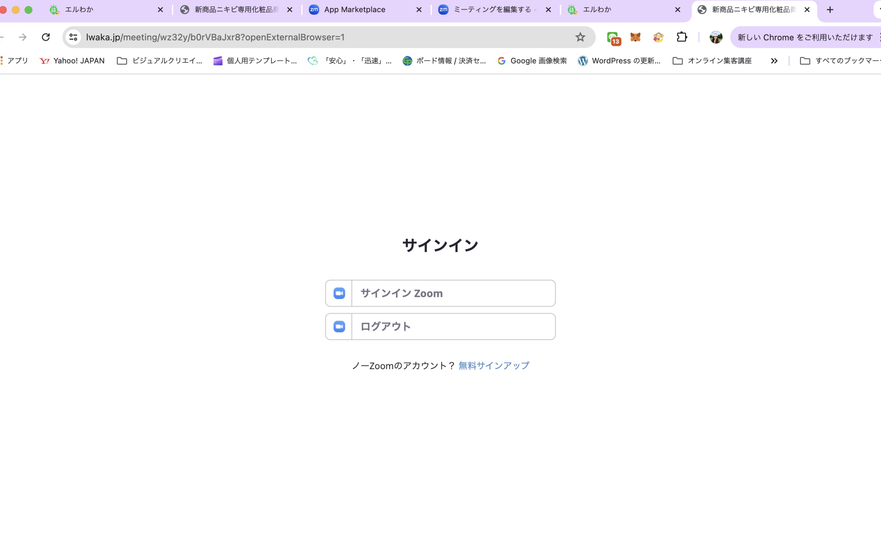Screen dimensions: 881x534
Task: Open the MetaMask fox extension
Action: pos(635,37)
